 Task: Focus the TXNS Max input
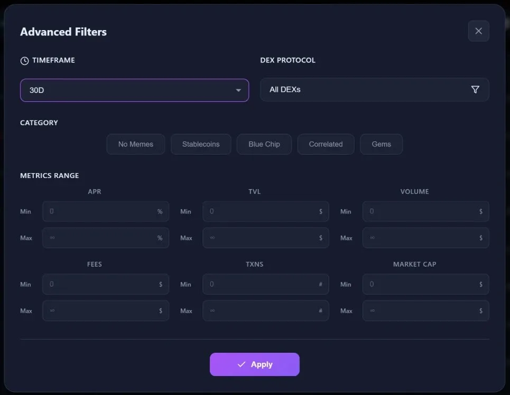(x=266, y=311)
